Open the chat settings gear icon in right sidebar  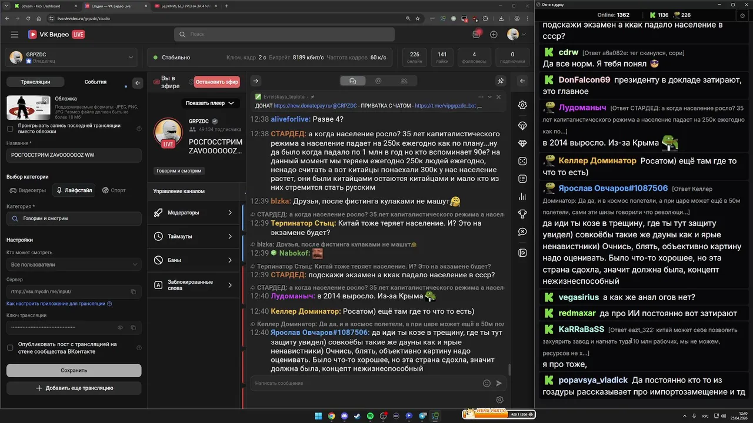pyautogui.click(x=522, y=105)
